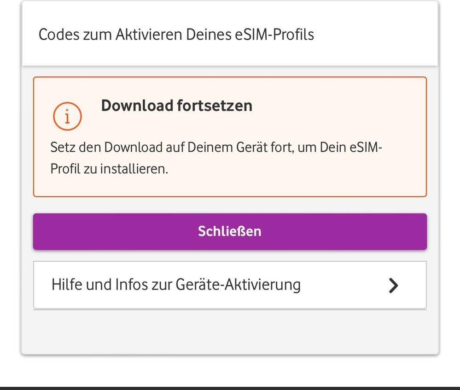The width and height of the screenshot is (460, 390).
Task: Tap the word Download in the bold heading
Action: (x=137, y=106)
